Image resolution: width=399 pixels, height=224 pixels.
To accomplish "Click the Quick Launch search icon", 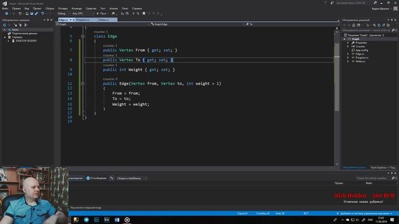I will coord(375,2).
